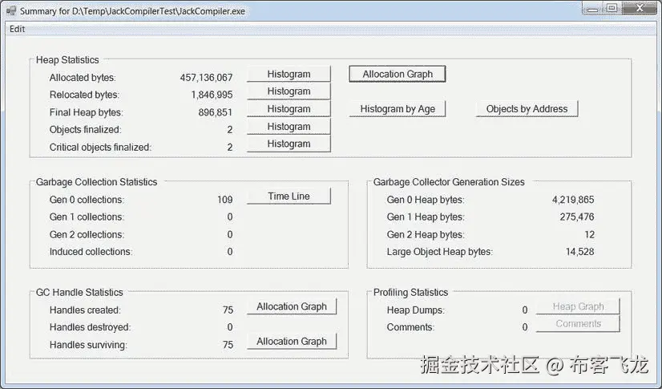Click the Comments label in Profiling Statistics
This screenshot has height=389, width=662.
tap(410, 327)
